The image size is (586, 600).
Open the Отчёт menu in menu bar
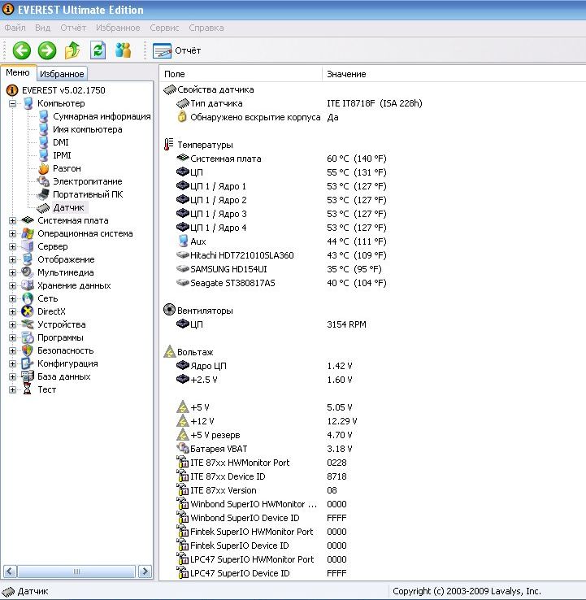pyautogui.click(x=73, y=28)
